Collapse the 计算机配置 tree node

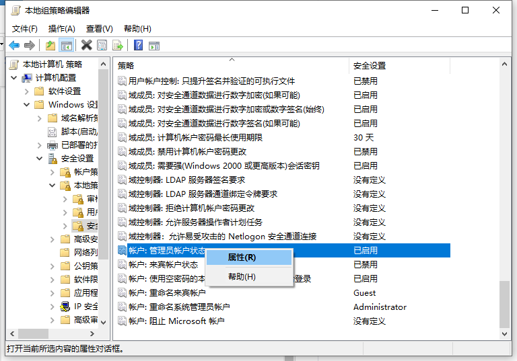coord(15,77)
